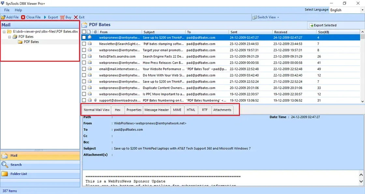Select the innermost PDF Bates folder
The image size is (365, 194).
coord(31,42)
